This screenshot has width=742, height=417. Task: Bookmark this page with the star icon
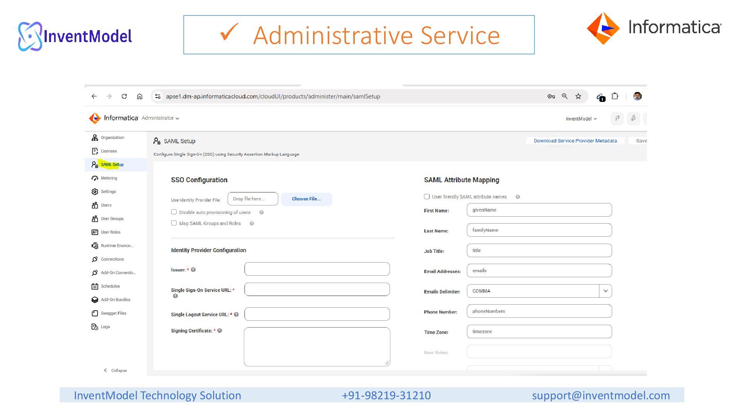(x=578, y=97)
